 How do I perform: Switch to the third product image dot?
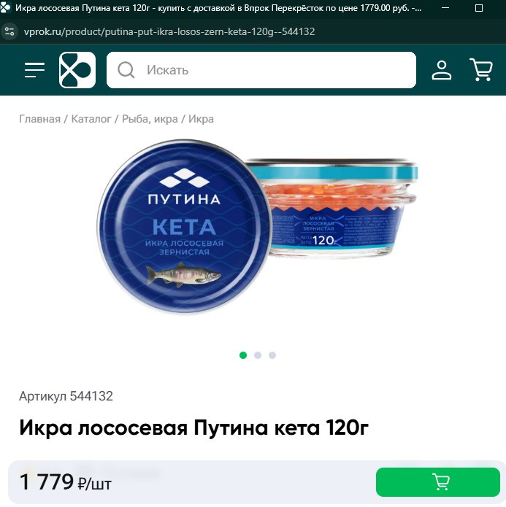(x=272, y=355)
